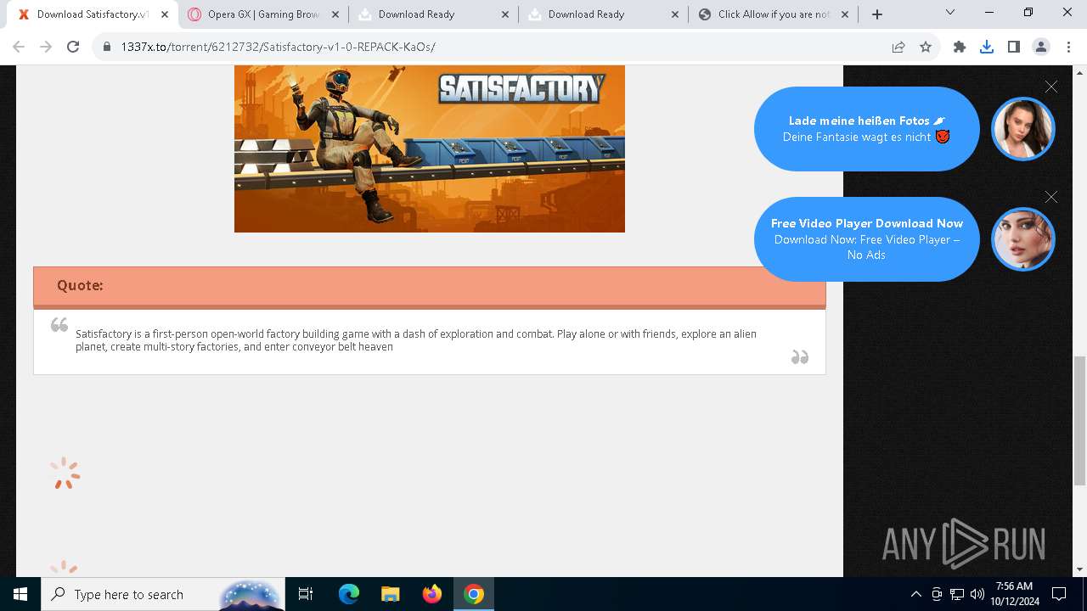Switch to first Download Ready tab

point(433,14)
